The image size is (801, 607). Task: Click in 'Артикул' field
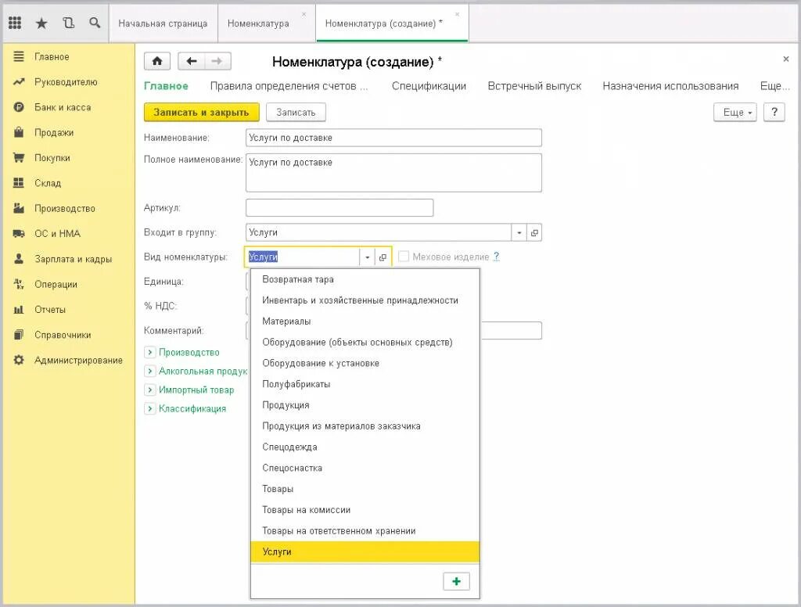339,207
